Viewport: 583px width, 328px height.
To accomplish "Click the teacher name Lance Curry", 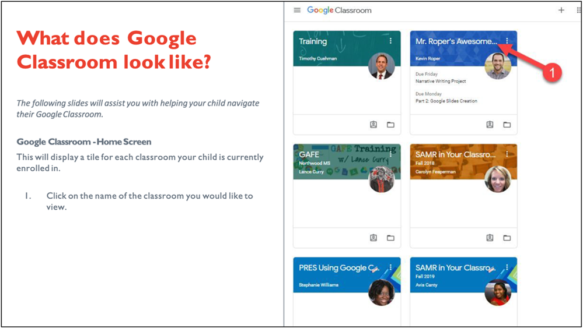I will point(311,172).
